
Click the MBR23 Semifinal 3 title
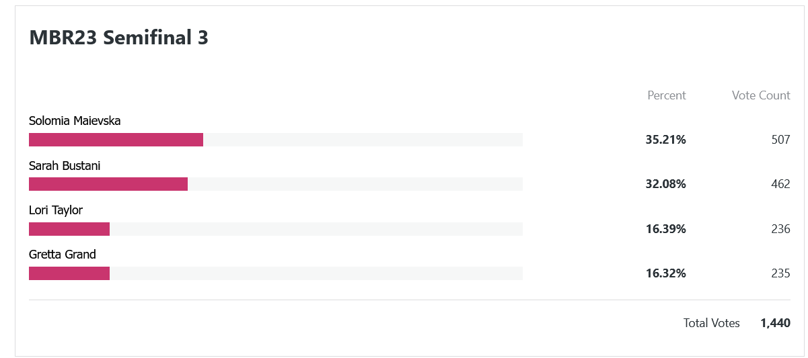[x=118, y=38]
